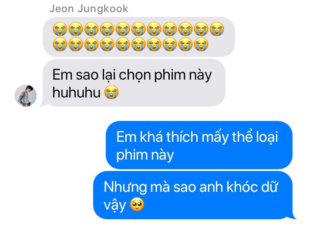Click the word huhuhu in gray bubble
313x231 pixels.
pyautogui.click(x=76, y=93)
